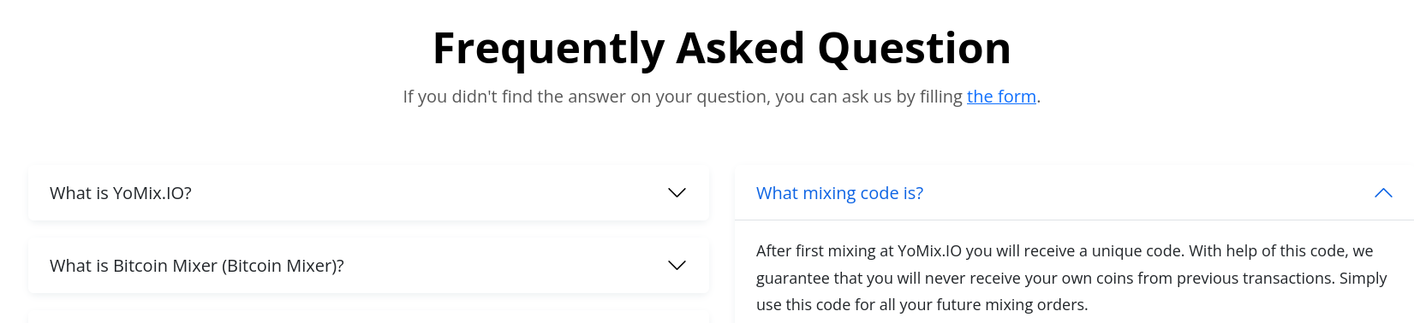The height and width of the screenshot is (323, 1414).
Task: Click the "After first mixing at YoMix.IO" line
Action: [1065, 251]
